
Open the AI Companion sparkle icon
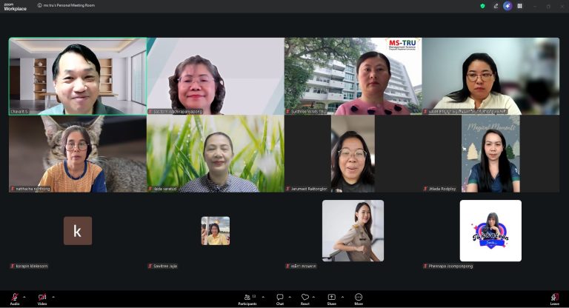(x=508, y=6)
